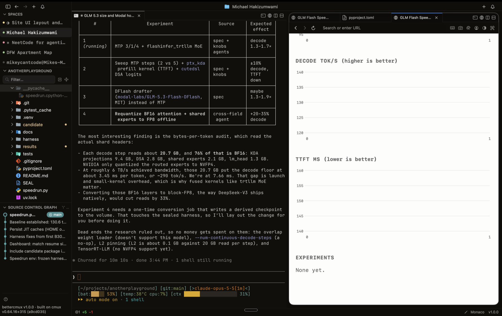Collapse all folders using the icon beside the Filter field

point(66,80)
